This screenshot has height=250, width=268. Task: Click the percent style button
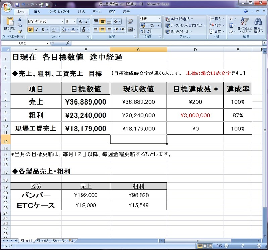tap(152, 25)
